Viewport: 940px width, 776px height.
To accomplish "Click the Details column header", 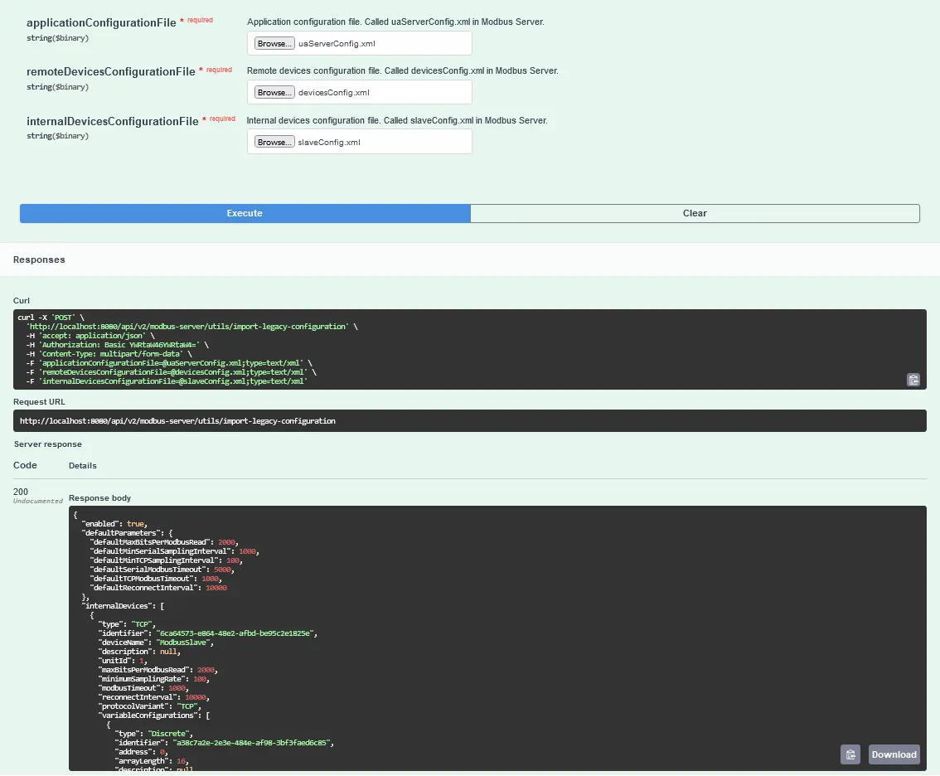I will 83,466.
